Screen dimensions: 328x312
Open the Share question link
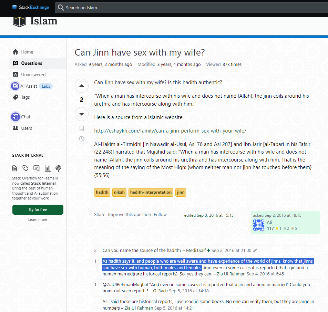coord(100,215)
